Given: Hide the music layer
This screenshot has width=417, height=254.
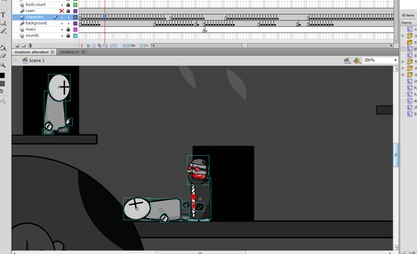Looking at the screenshot, I should click(x=62, y=30).
